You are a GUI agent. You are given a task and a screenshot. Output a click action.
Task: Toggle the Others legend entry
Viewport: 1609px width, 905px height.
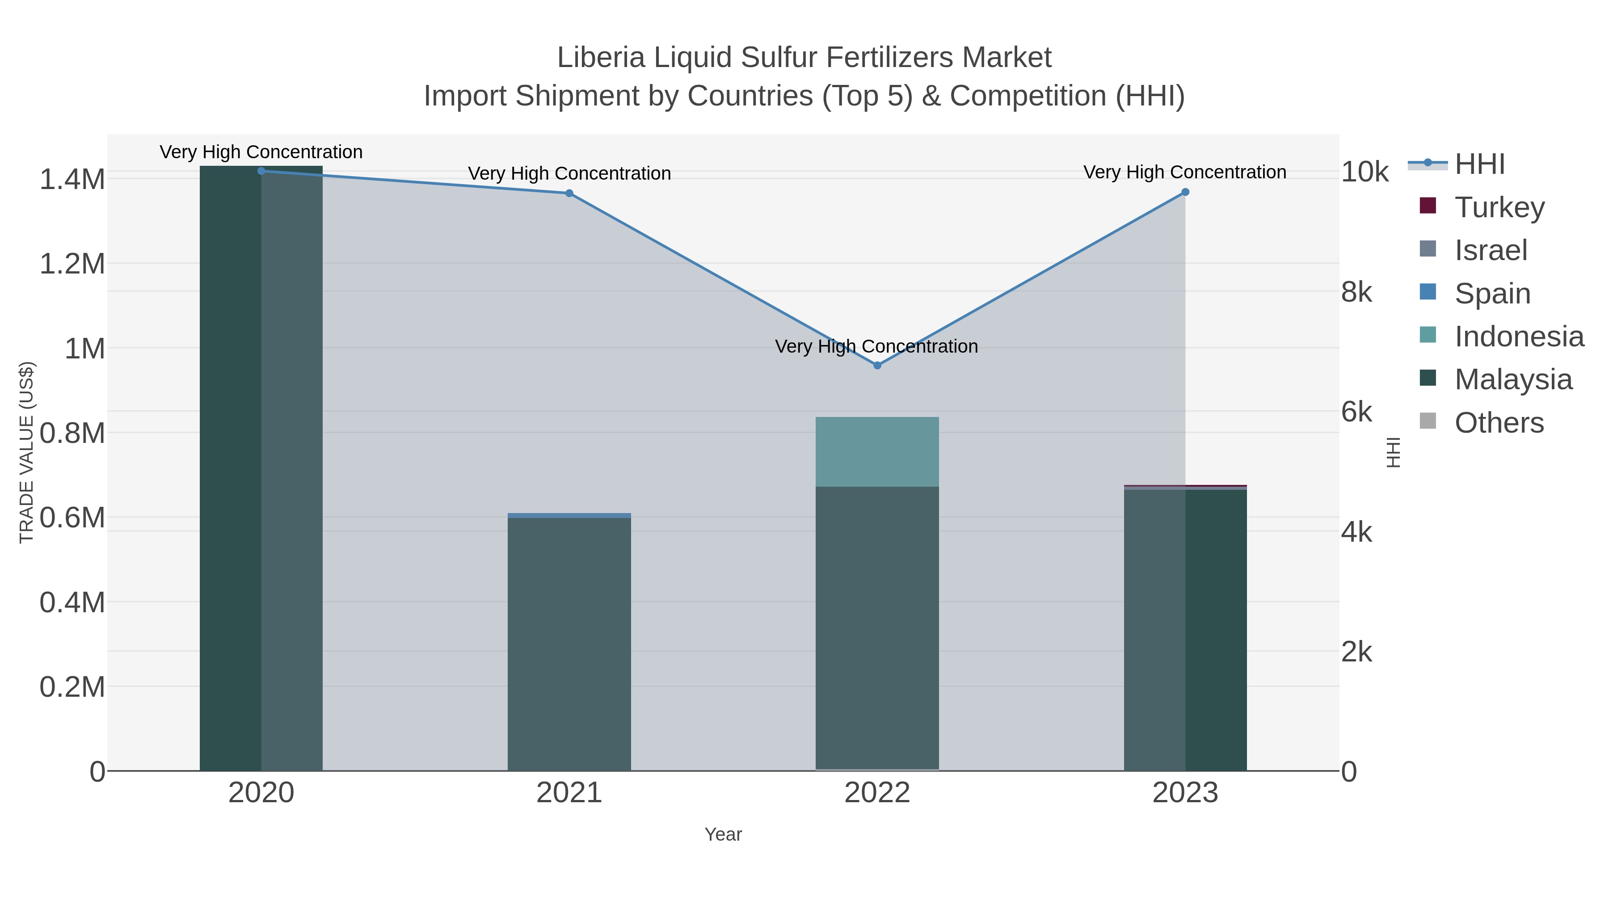point(1482,422)
